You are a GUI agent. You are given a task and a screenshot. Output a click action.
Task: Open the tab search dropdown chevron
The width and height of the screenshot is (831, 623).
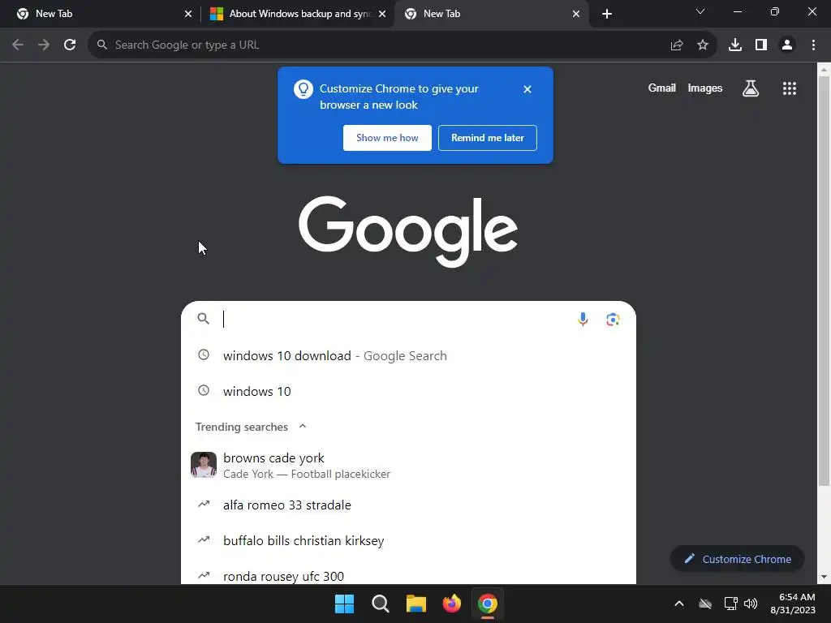point(700,11)
